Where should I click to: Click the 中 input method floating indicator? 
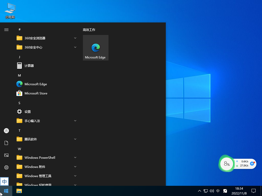coord(4,181)
